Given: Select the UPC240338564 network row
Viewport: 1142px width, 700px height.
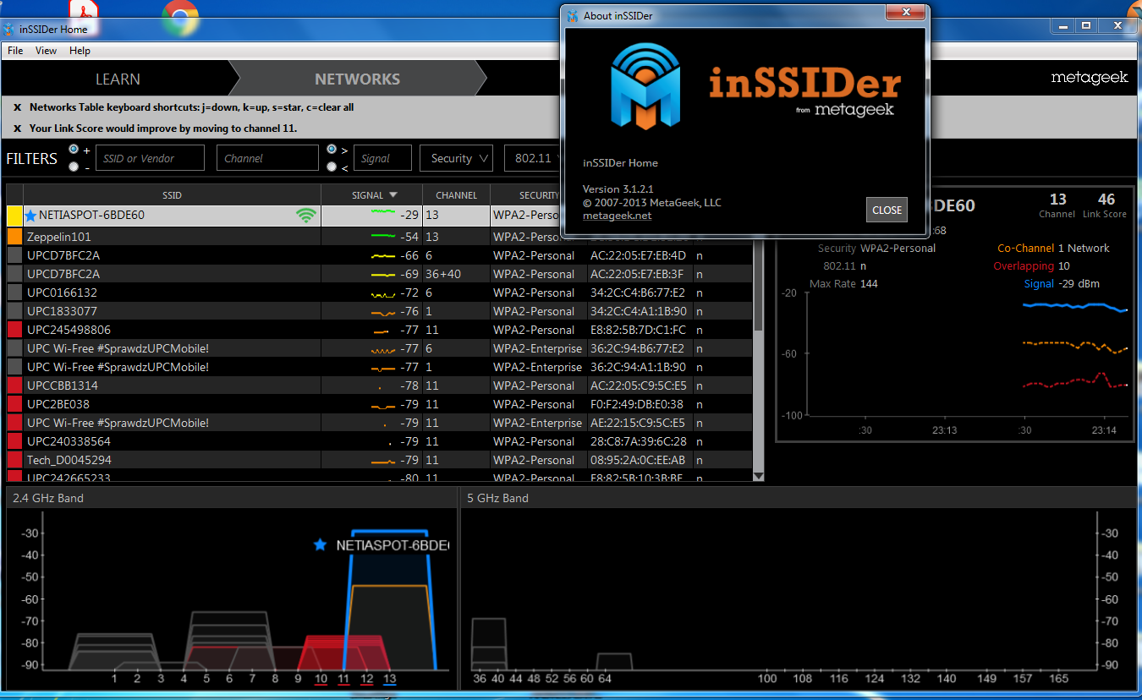Looking at the screenshot, I should 379,441.
